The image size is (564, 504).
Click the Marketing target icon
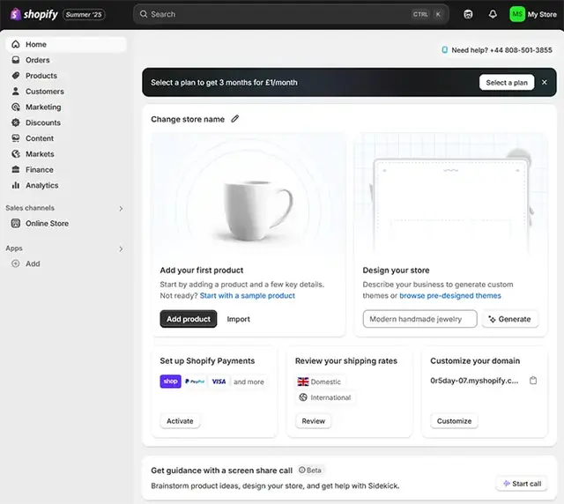[16, 107]
